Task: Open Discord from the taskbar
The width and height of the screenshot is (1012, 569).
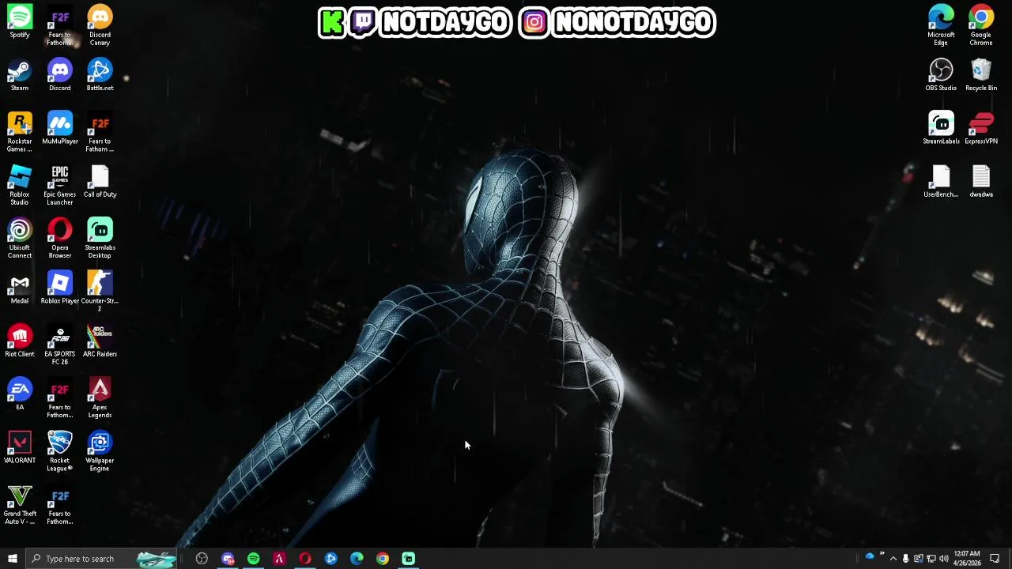Action: 228,559
